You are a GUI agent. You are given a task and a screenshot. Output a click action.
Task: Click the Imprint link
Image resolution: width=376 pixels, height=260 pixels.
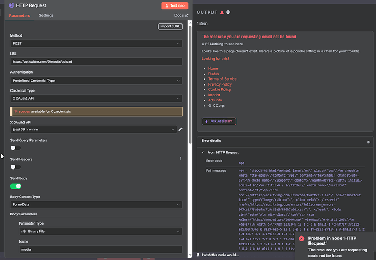point(214,95)
